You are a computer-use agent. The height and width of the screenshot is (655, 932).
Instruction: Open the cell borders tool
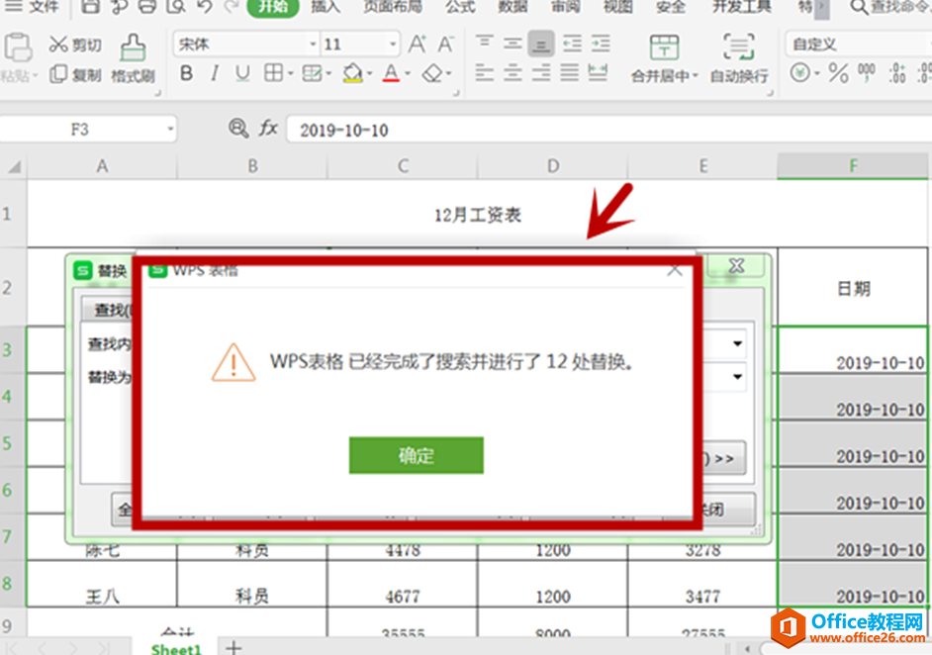coord(273,73)
